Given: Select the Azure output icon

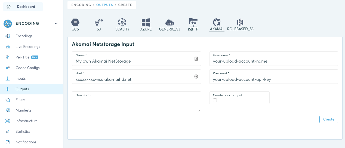Looking at the screenshot, I should point(146,23).
